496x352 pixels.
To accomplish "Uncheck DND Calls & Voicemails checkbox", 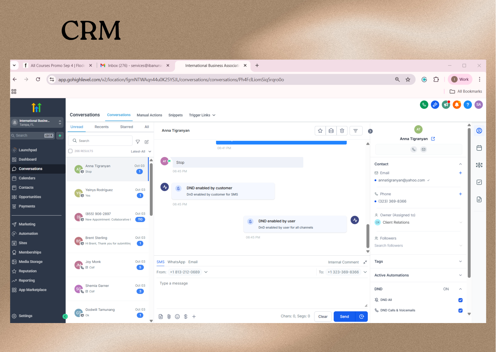I will [x=461, y=311].
